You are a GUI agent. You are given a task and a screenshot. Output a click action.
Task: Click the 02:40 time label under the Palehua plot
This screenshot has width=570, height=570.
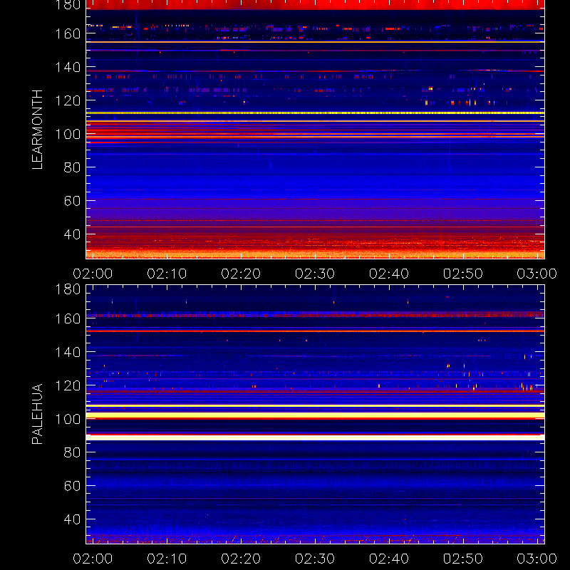[389, 559]
